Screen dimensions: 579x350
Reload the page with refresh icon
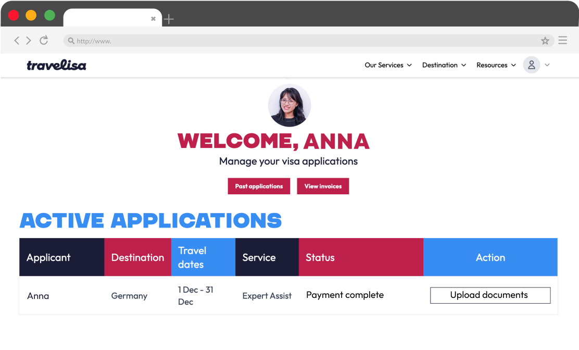(44, 40)
